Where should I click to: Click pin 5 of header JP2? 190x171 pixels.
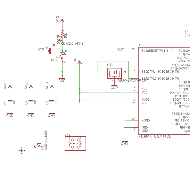pyautogui.click(x=72, y=147)
